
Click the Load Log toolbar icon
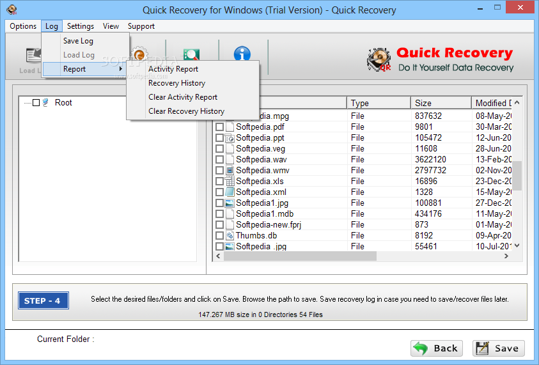click(33, 56)
